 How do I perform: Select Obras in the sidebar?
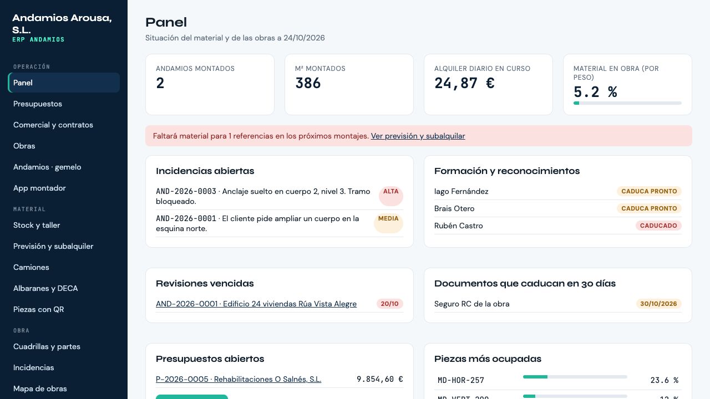point(64,146)
